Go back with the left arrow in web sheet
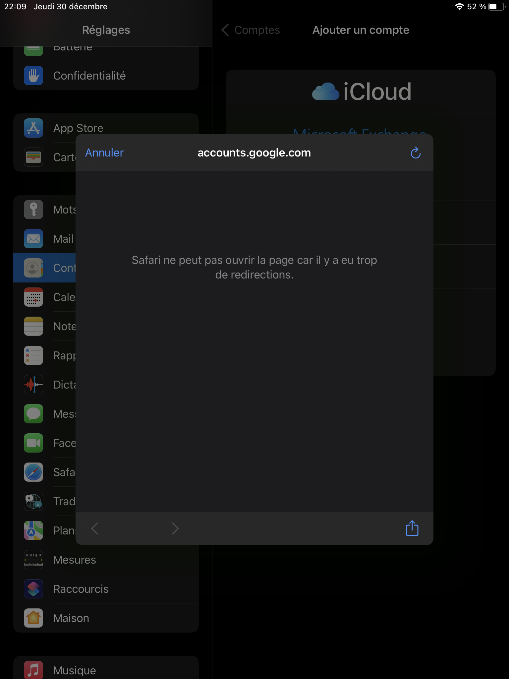509x679 pixels. (95, 528)
